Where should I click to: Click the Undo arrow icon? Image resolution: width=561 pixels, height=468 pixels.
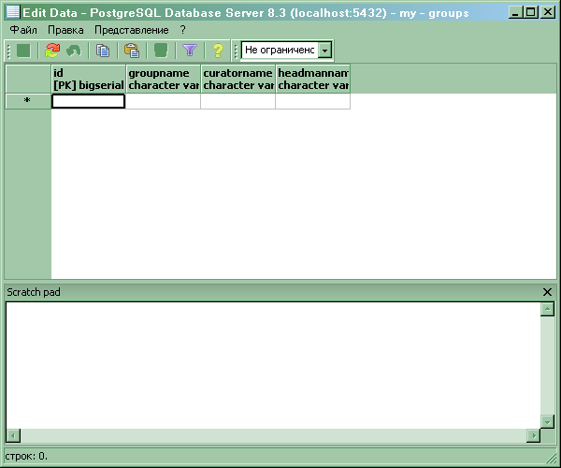pyautogui.click(x=74, y=51)
